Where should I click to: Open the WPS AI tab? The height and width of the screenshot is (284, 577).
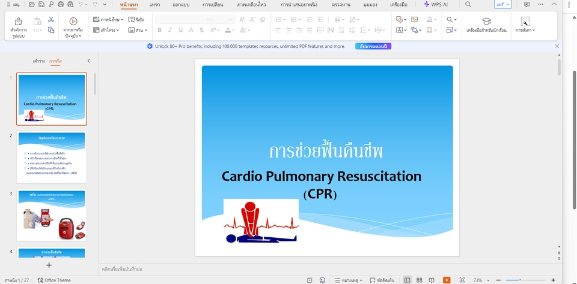(436, 4)
